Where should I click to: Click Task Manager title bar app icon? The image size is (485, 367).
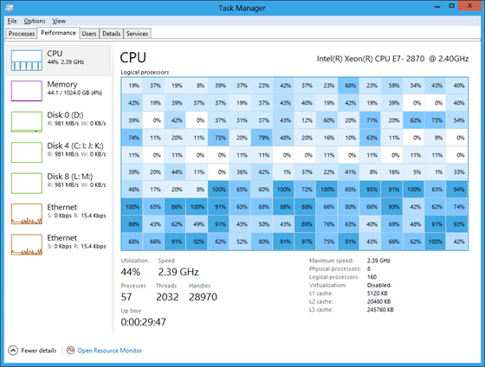point(10,8)
